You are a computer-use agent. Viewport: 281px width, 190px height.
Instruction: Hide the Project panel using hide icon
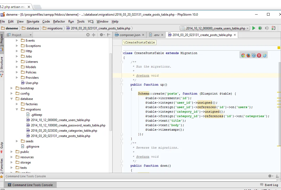click(x=109, y=35)
